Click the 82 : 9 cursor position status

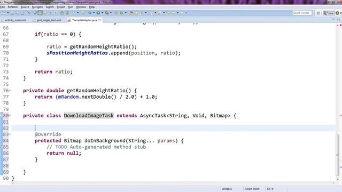click(x=270, y=189)
